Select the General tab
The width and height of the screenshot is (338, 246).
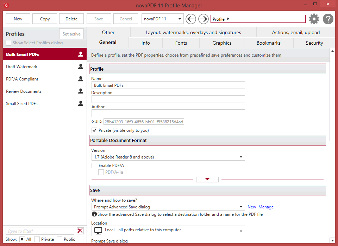tap(108, 43)
